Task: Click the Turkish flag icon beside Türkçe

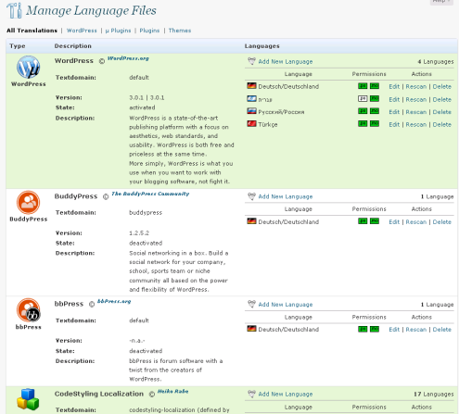Action: click(x=251, y=124)
